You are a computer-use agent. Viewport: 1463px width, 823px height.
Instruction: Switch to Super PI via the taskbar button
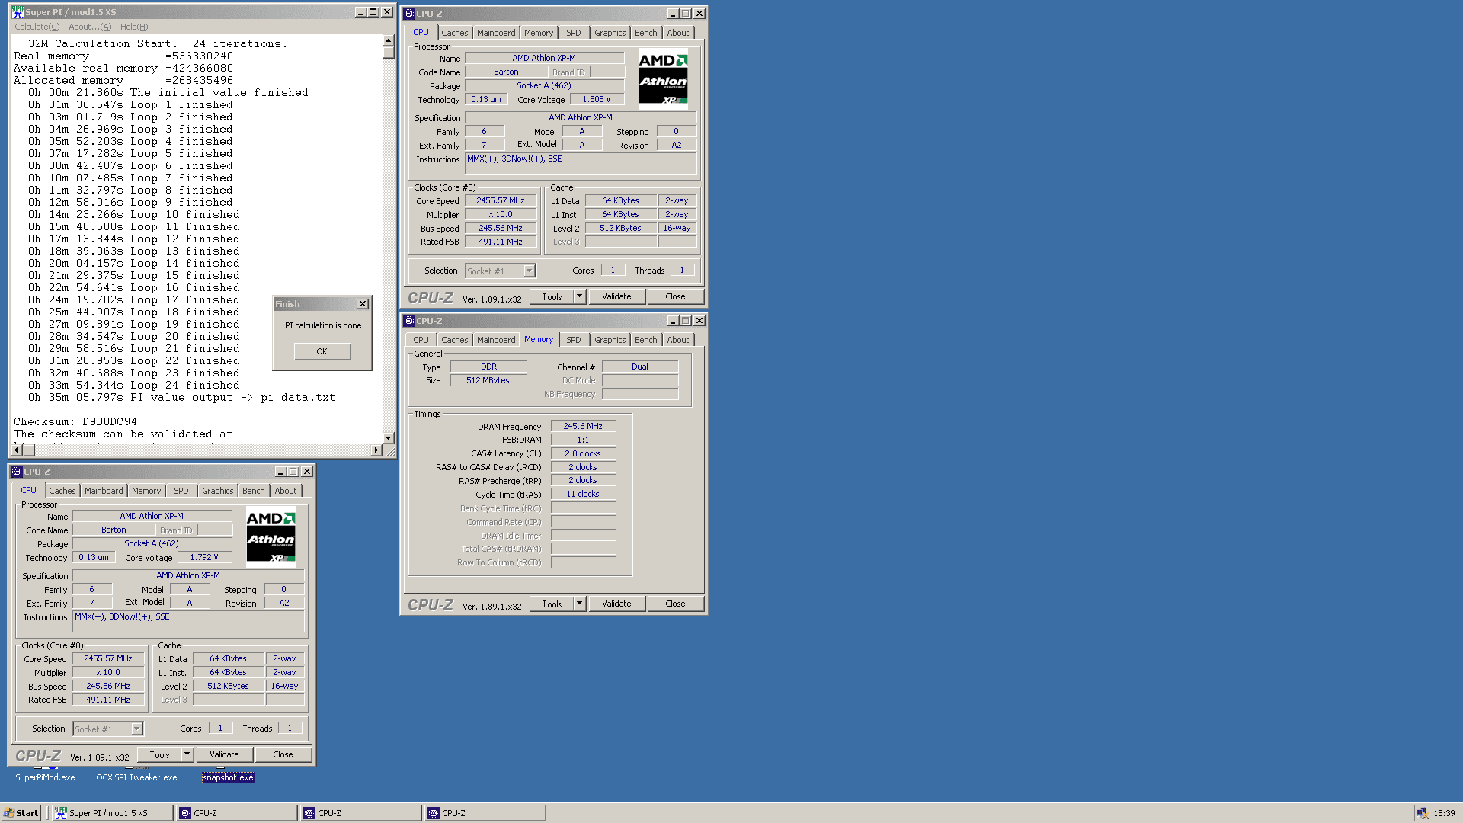click(112, 813)
